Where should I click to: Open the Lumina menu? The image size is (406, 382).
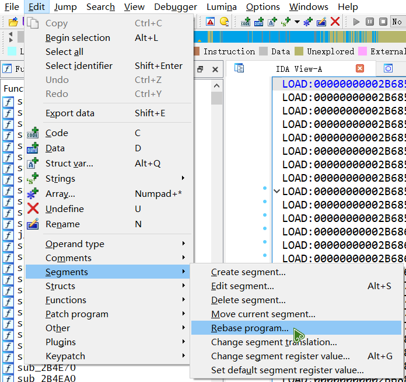tap(222, 7)
